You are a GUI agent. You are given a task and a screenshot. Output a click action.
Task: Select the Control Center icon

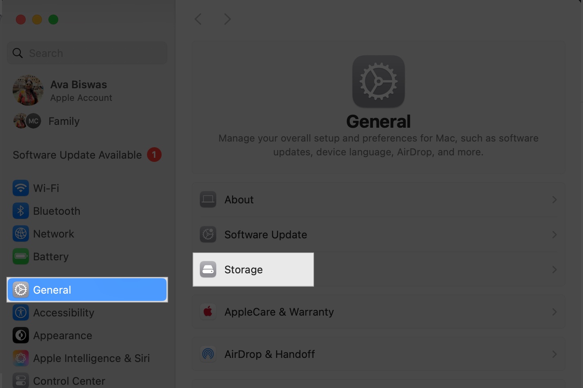[x=20, y=380]
